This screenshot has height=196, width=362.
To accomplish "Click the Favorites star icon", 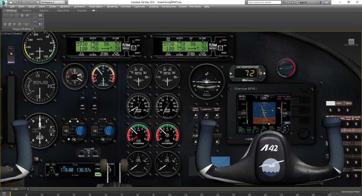I will click(293, 2).
